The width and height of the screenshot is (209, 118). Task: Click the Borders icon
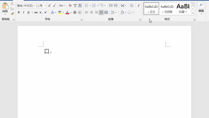(129, 12)
